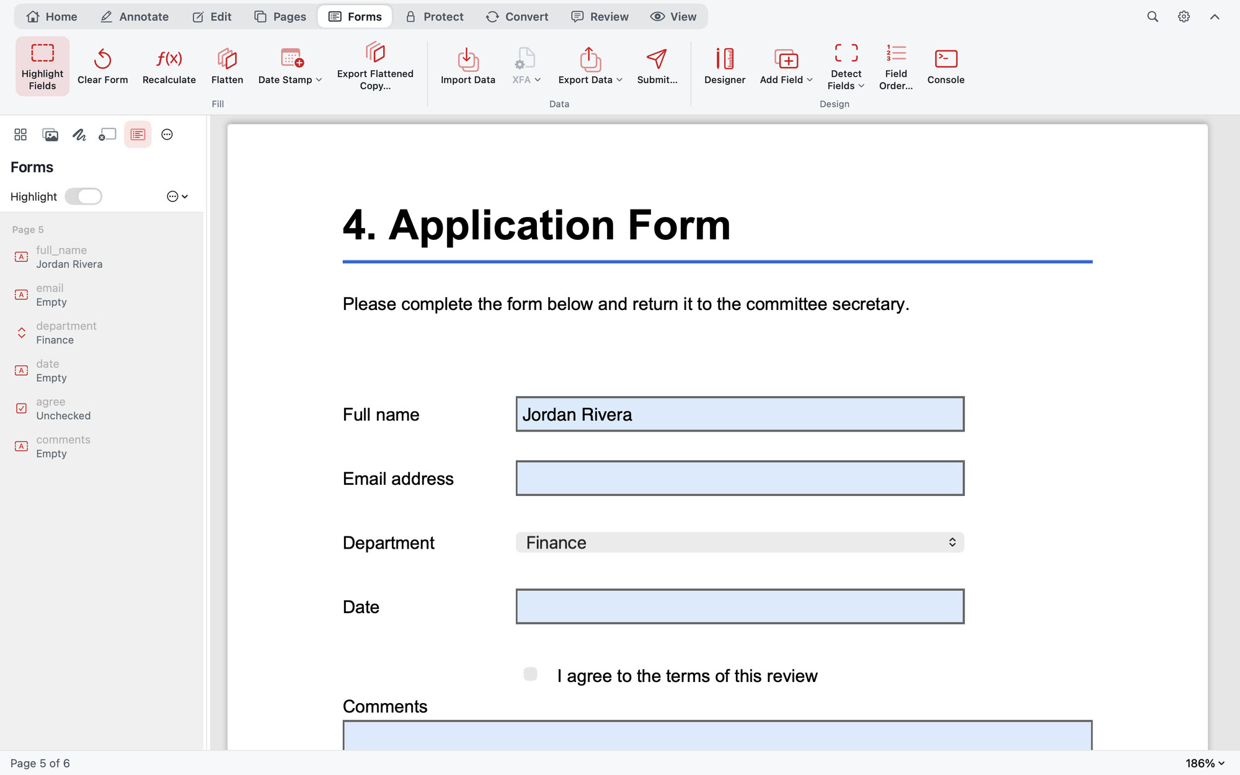
Task: Open the images sidebar panel
Action: pyautogui.click(x=50, y=135)
